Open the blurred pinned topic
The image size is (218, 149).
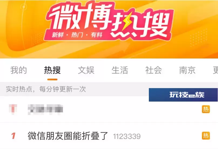pos(45,109)
